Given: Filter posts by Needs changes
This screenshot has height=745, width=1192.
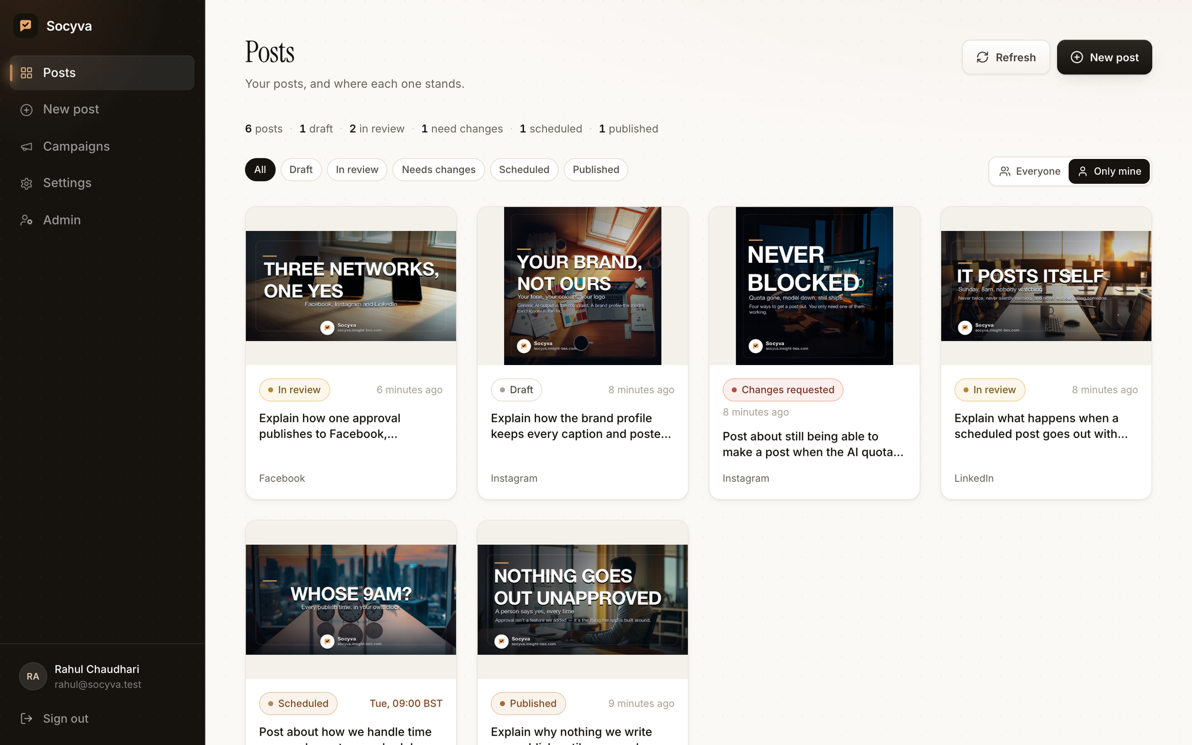Looking at the screenshot, I should click(x=439, y=170).
